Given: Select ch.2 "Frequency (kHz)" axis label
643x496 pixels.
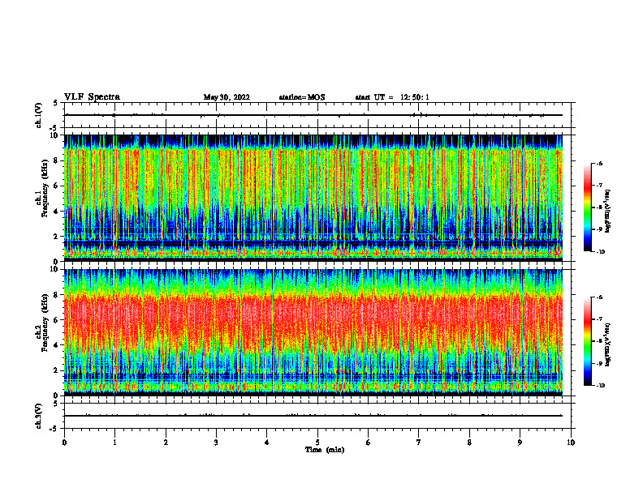Looking at the screenshot, I should 45,323.
